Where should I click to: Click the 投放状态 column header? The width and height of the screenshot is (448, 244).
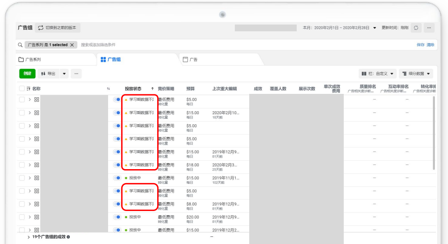(133, 89)
